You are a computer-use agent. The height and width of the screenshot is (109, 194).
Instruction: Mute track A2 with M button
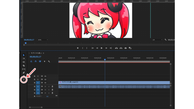click(x=45, y=90)
